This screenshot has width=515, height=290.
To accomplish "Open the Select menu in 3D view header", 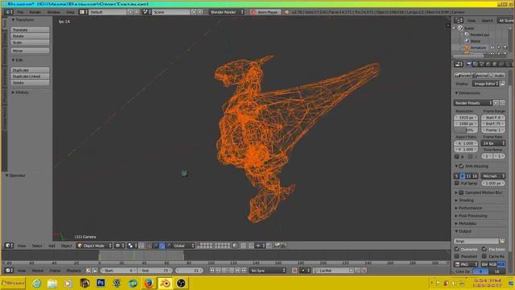I will [x=36, y=246].
